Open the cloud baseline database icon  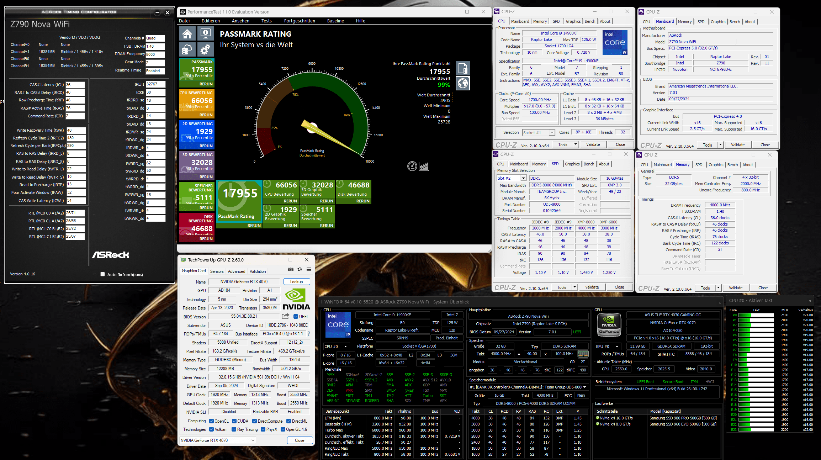click(187, 49)
